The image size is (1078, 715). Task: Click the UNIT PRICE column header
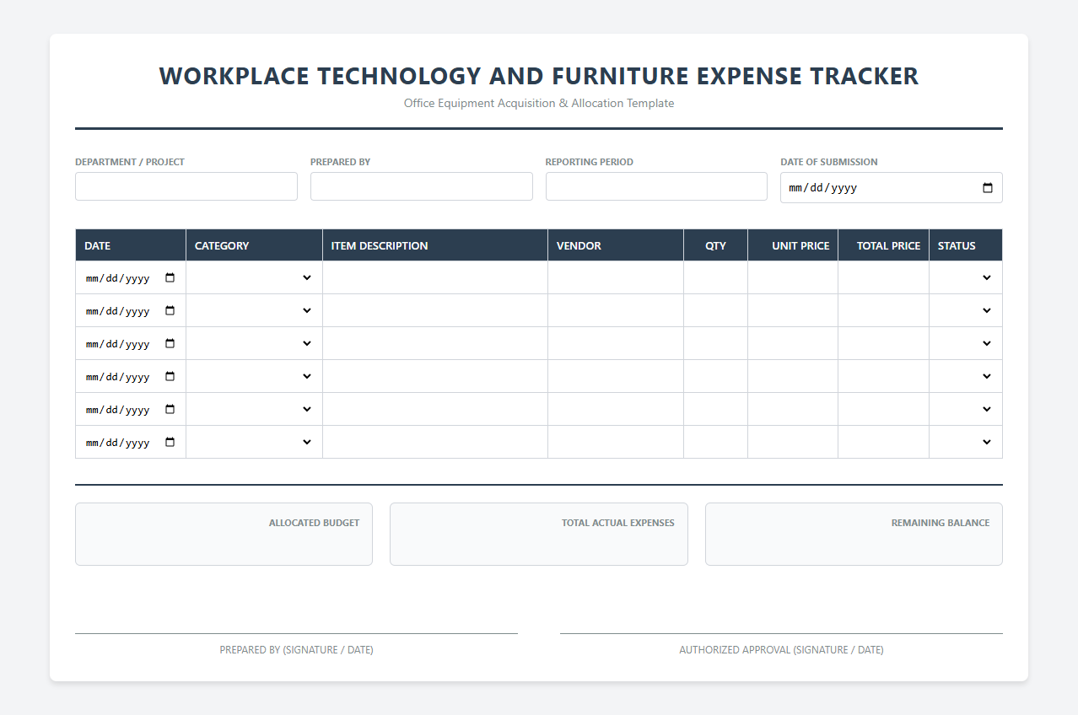(x=793, y=245)
